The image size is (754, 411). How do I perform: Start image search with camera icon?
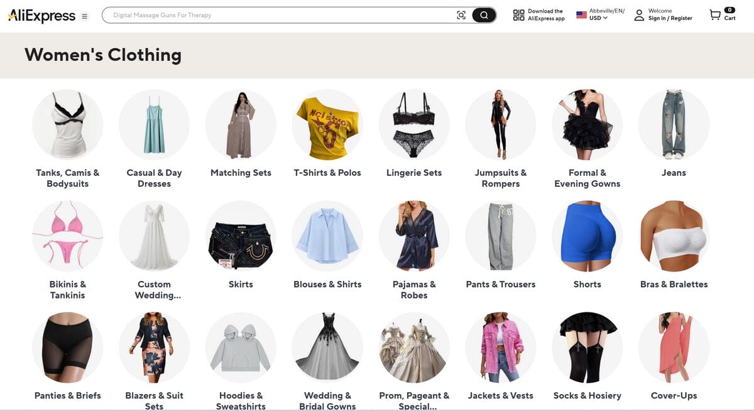[461, 15]
